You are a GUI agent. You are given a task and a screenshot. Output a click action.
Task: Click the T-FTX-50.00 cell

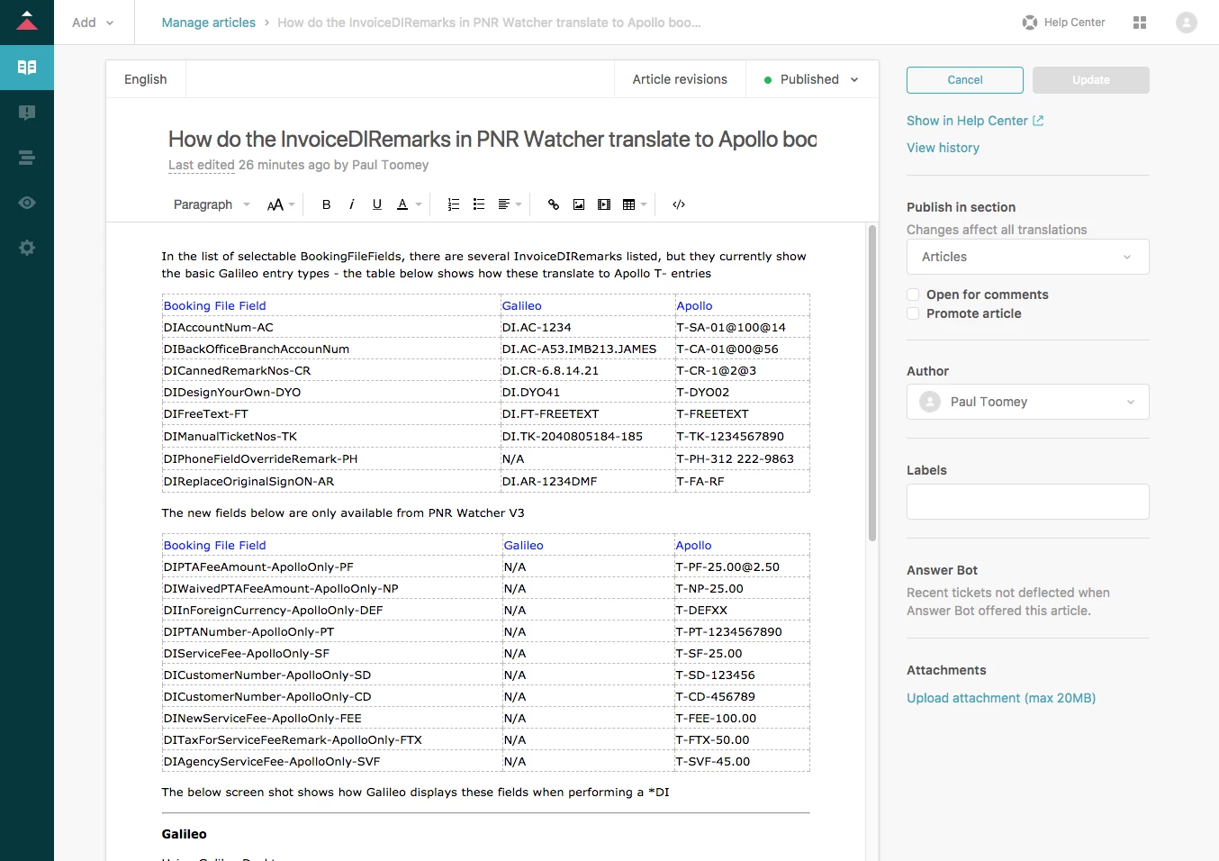742,740
